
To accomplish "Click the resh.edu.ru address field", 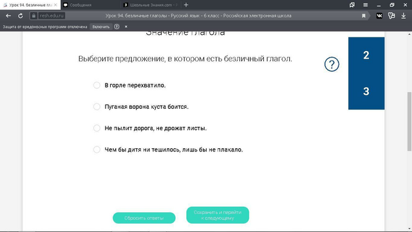I will pos(51,15).
